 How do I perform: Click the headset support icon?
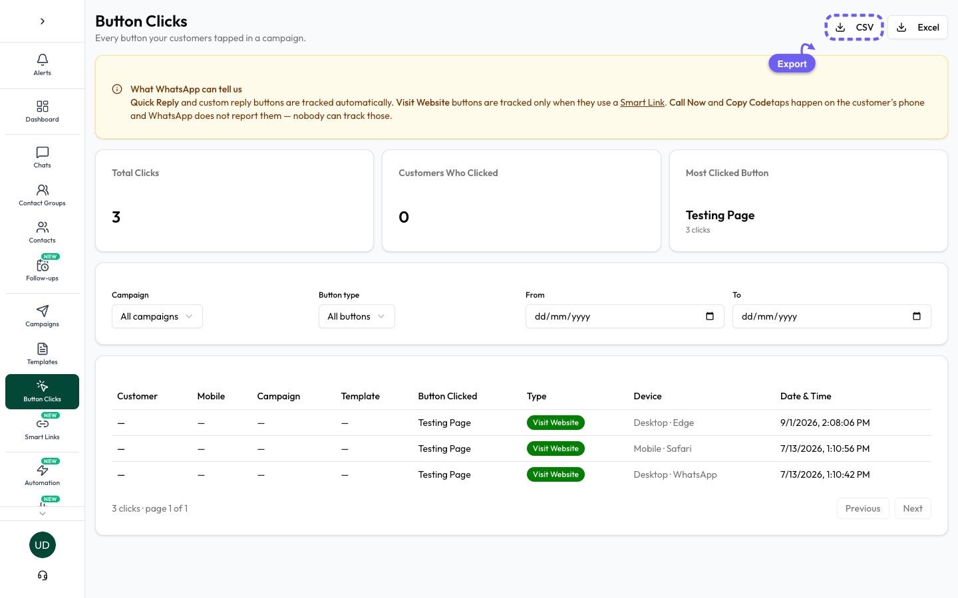point(43,575)
